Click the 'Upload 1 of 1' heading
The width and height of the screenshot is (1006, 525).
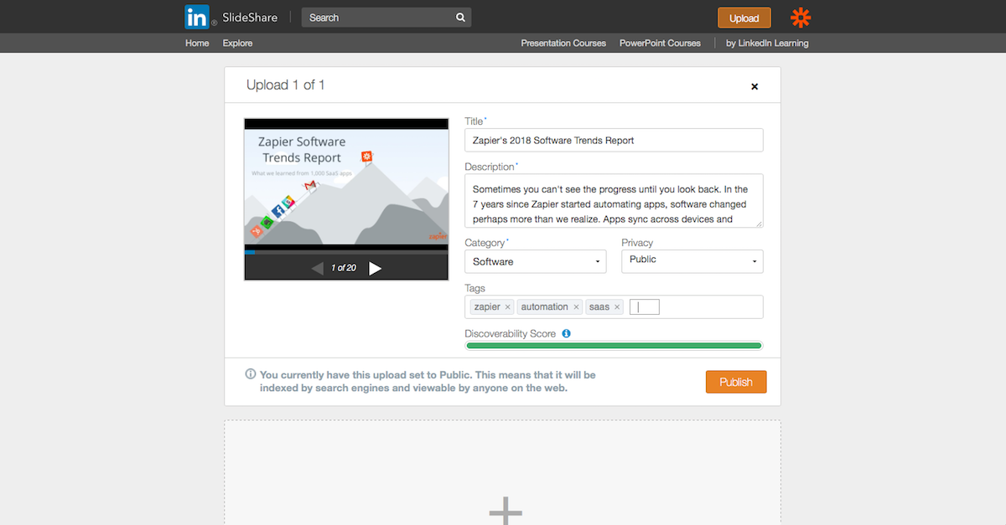[285, 85]
